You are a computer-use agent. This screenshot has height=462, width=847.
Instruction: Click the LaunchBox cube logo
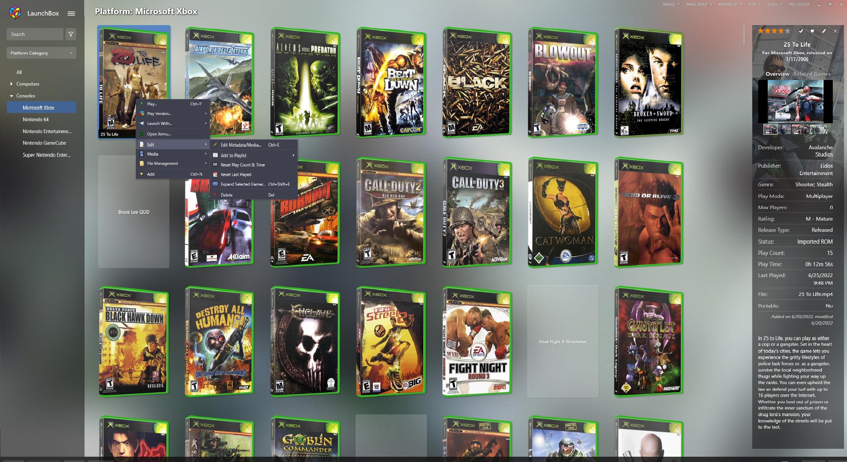point(15,13)
